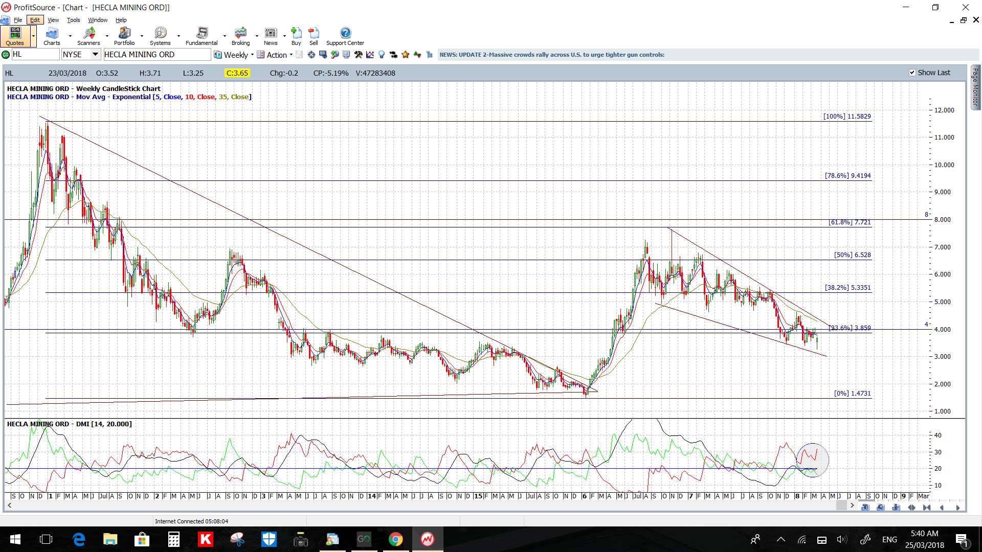Screen dimensions: 982x552
Task: Step chart right with bottom arrow
Action: click(957, 508)
